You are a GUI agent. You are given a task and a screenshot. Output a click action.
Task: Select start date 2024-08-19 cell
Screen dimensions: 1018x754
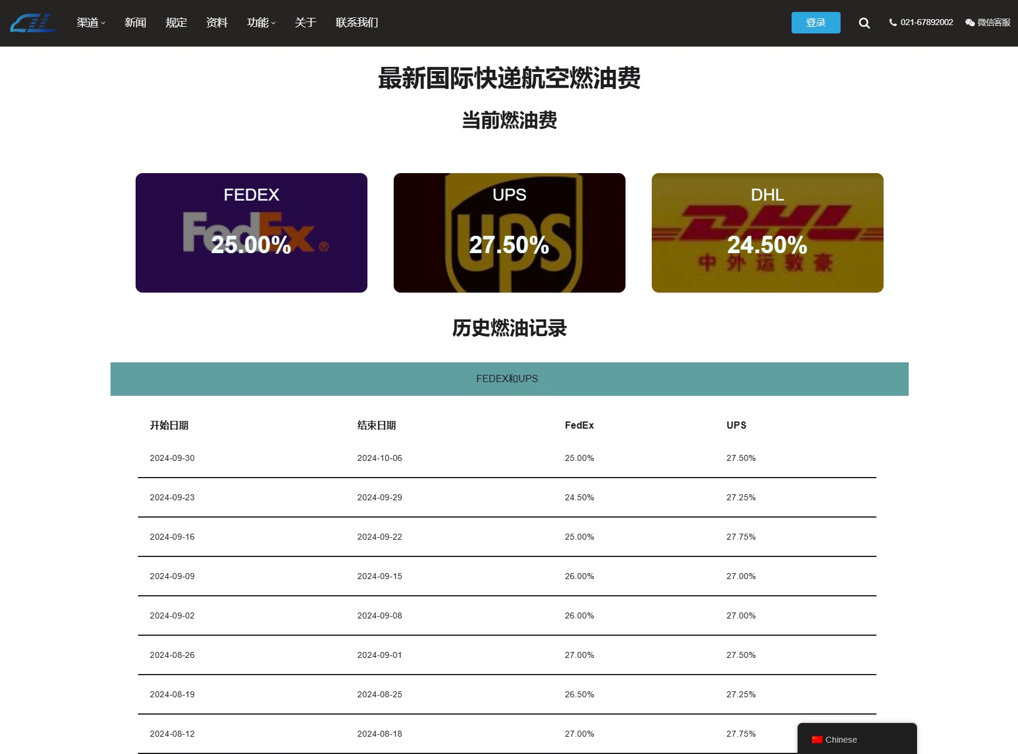[172, 694]
